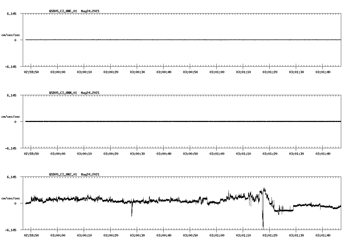Screen dimensions: 360x245
Task: Click the cm/sec/sec axis label of the HNE plot
Action: coord(11,35)
